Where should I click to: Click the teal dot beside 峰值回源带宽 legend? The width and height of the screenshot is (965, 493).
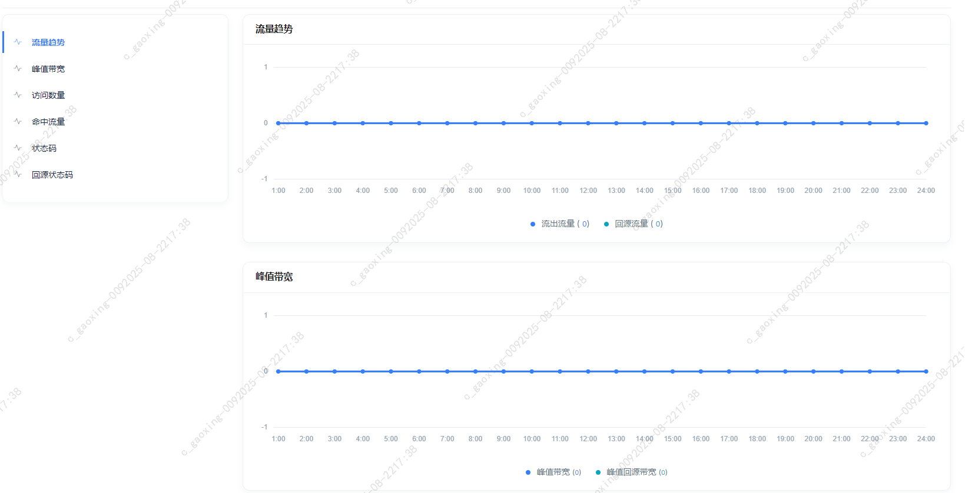tap(598, 472)
